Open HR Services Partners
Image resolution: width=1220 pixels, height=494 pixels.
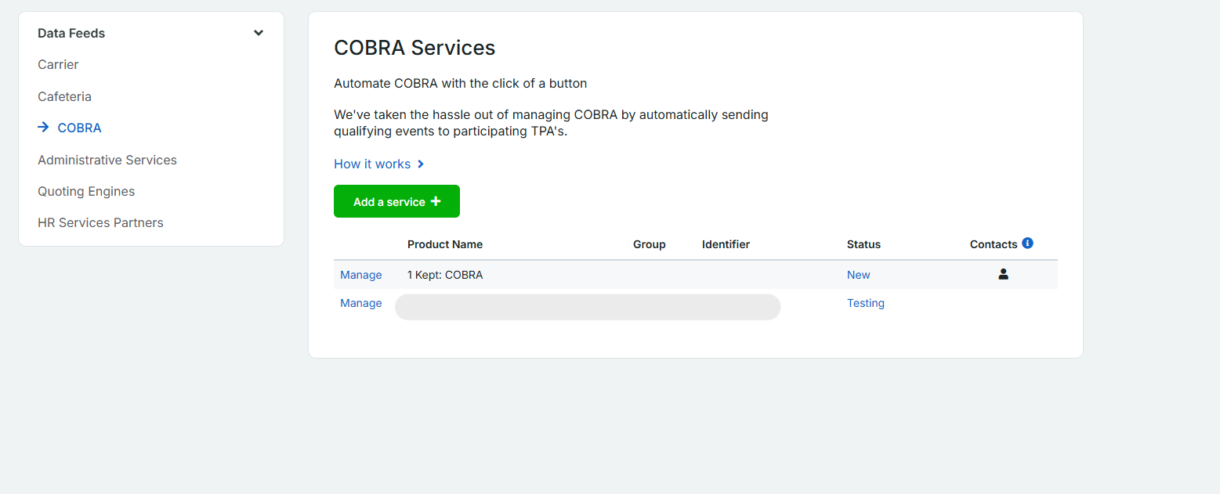pos(100,223)
